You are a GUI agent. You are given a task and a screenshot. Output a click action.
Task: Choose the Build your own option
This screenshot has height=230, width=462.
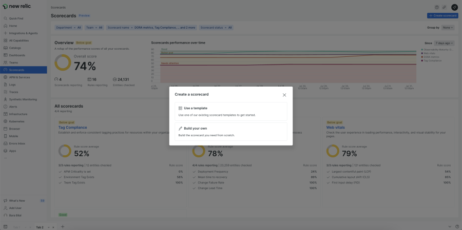point(230,132)
